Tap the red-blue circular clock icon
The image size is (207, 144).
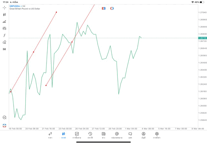click(112, 8)
